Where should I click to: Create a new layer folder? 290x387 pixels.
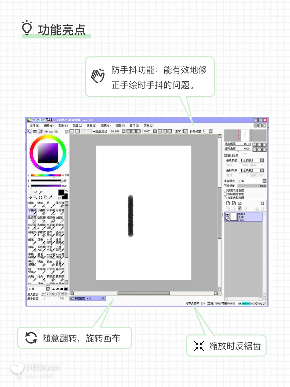coord(240,203)
